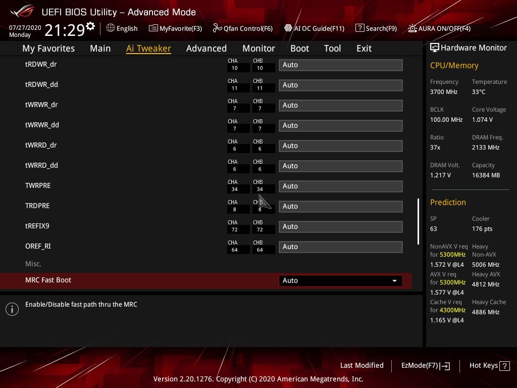Click the 4300MHz cache frequency text
This screenshot has width=517, height=388.
tap(452, 310)
